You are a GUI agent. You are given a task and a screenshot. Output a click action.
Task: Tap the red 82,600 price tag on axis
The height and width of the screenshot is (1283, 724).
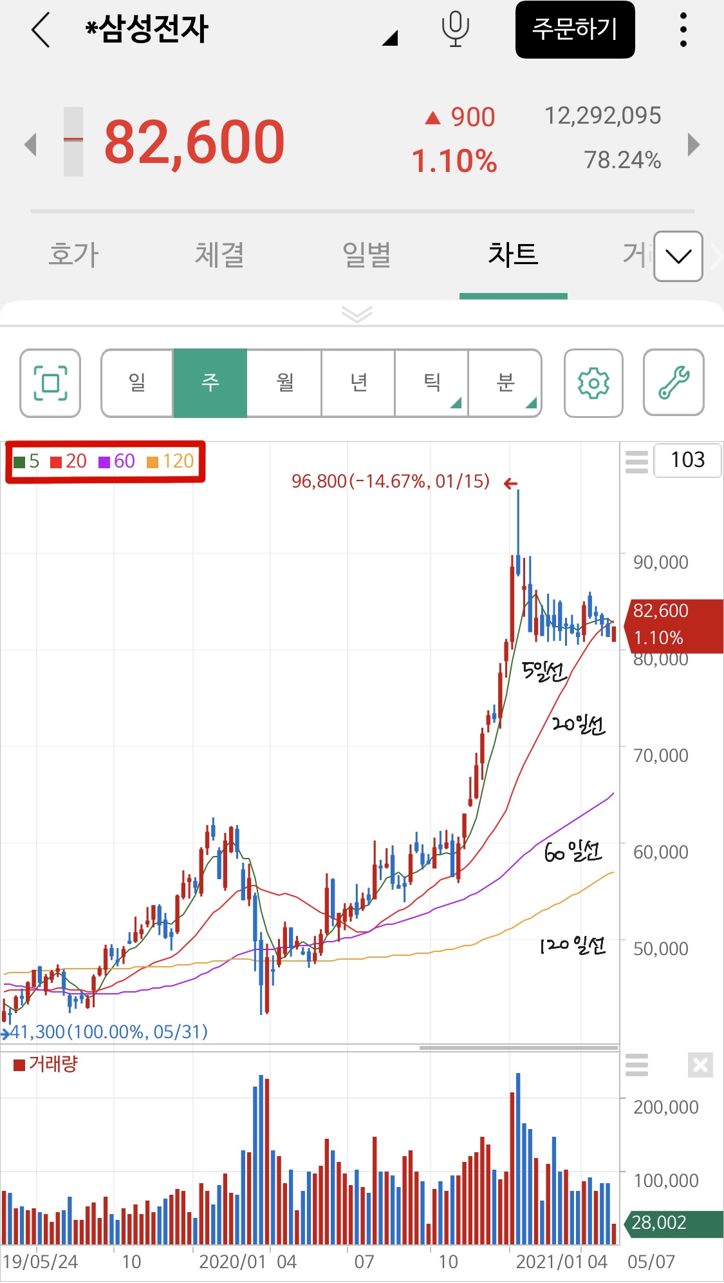[x=674, y=625]
